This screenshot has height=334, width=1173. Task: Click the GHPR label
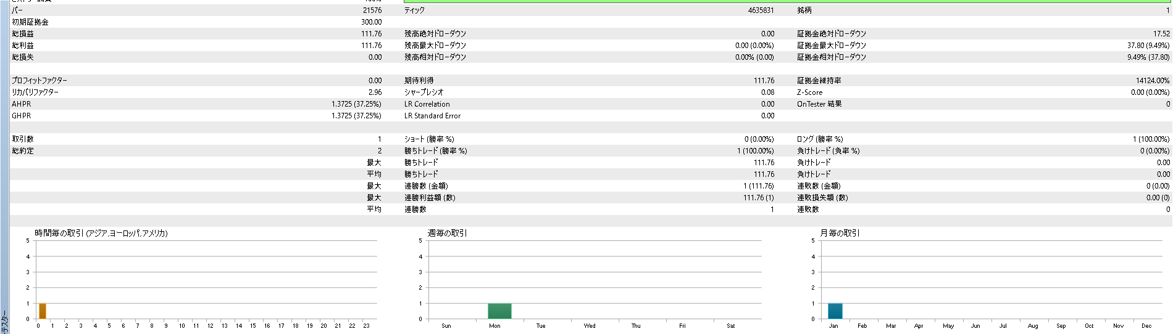21,116
